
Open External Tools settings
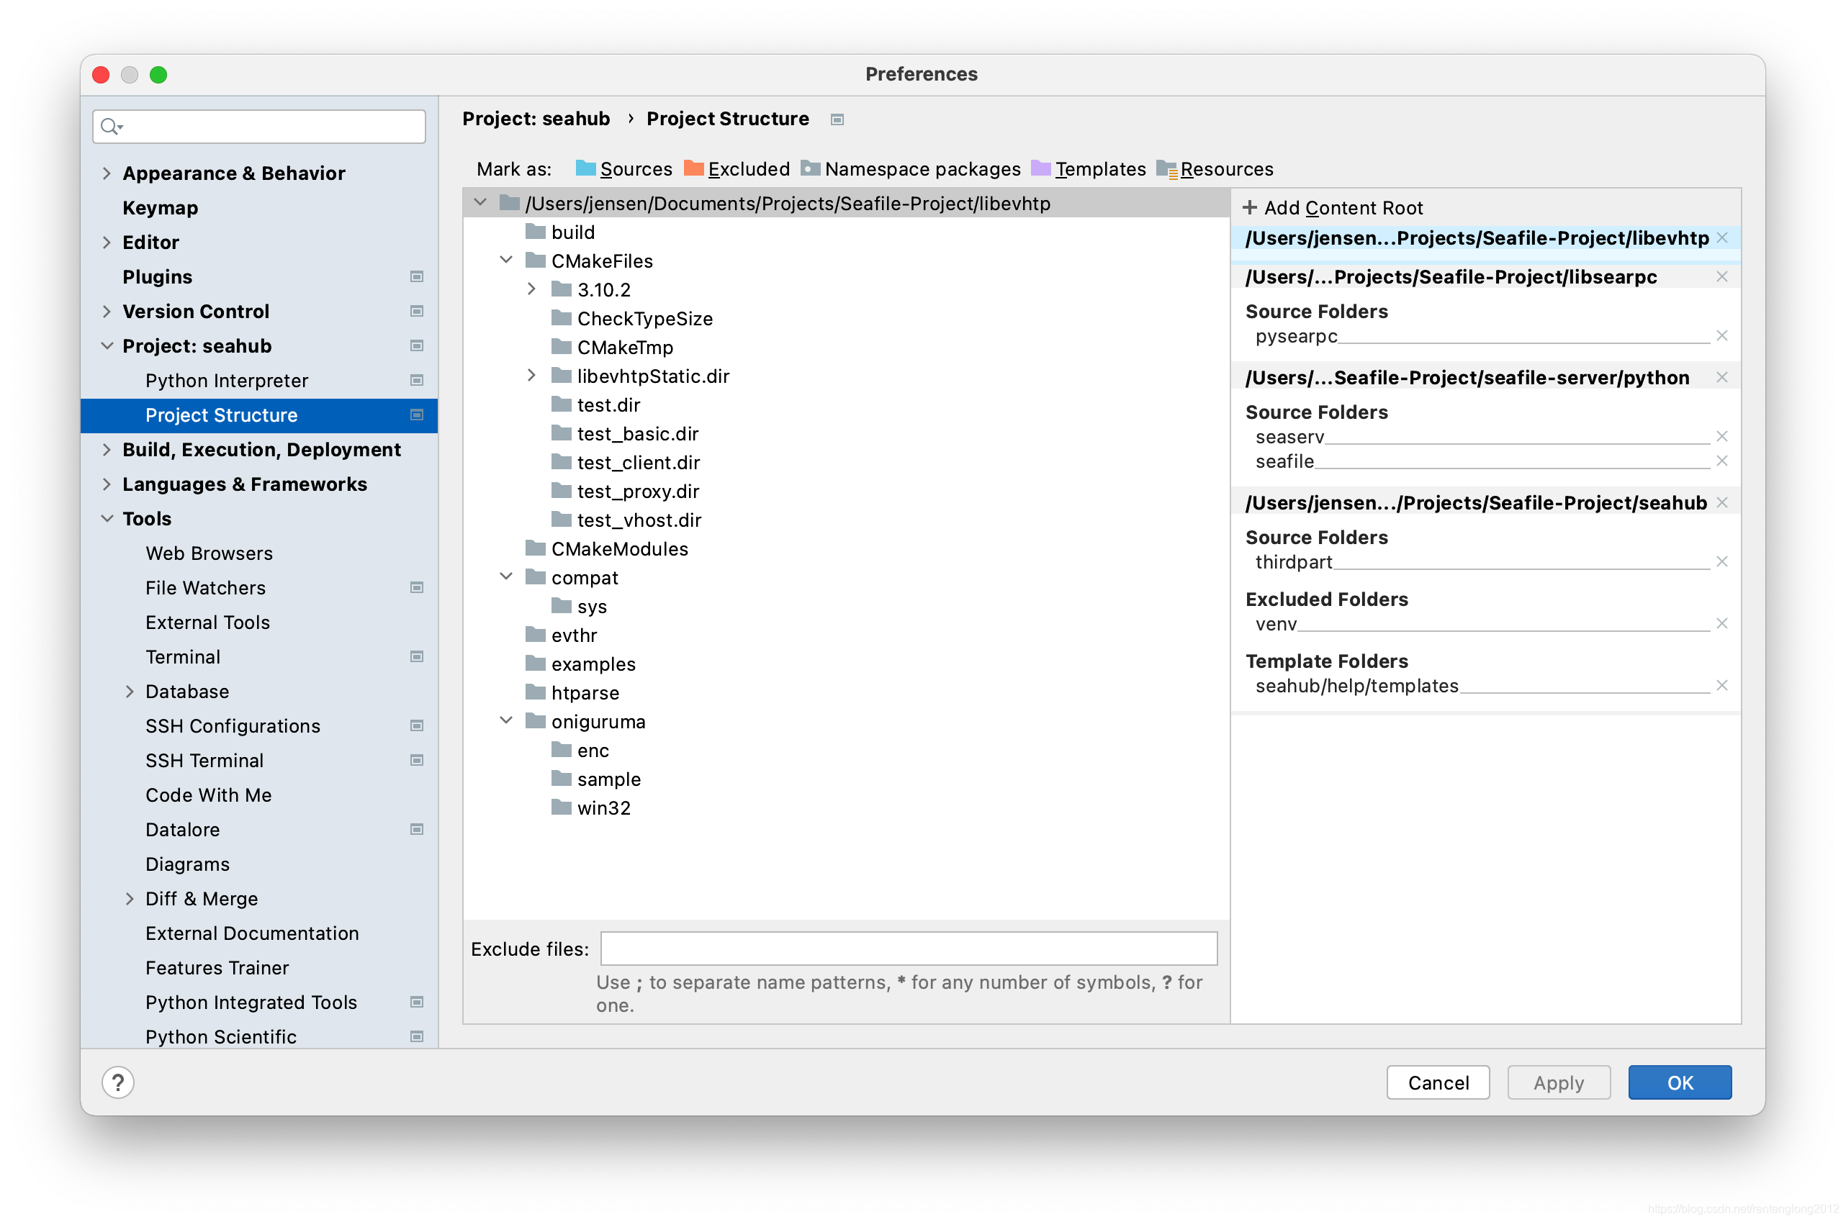[207, 623]
